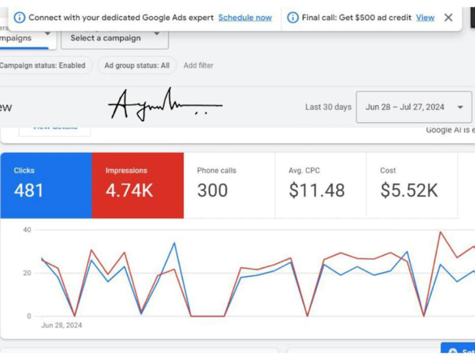Click the 40 value on chart y-axis
The width and height of the screenshot is (475, 356).
(x=27, y=230)
